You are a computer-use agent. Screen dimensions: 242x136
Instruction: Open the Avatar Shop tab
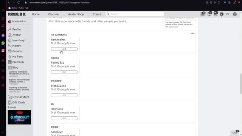tap(76, 14)
